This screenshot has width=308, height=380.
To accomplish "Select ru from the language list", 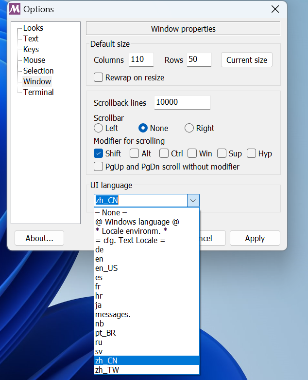I will point(147,342).
